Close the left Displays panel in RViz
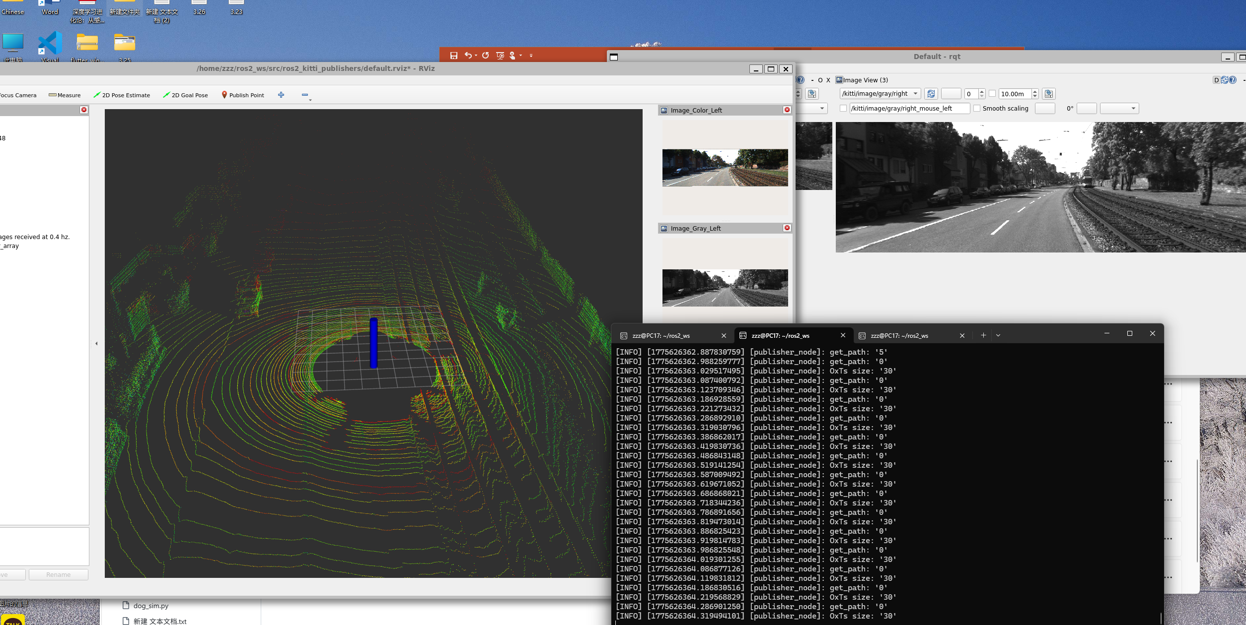The image size is (1246, 625). click(x=84, y=110)
